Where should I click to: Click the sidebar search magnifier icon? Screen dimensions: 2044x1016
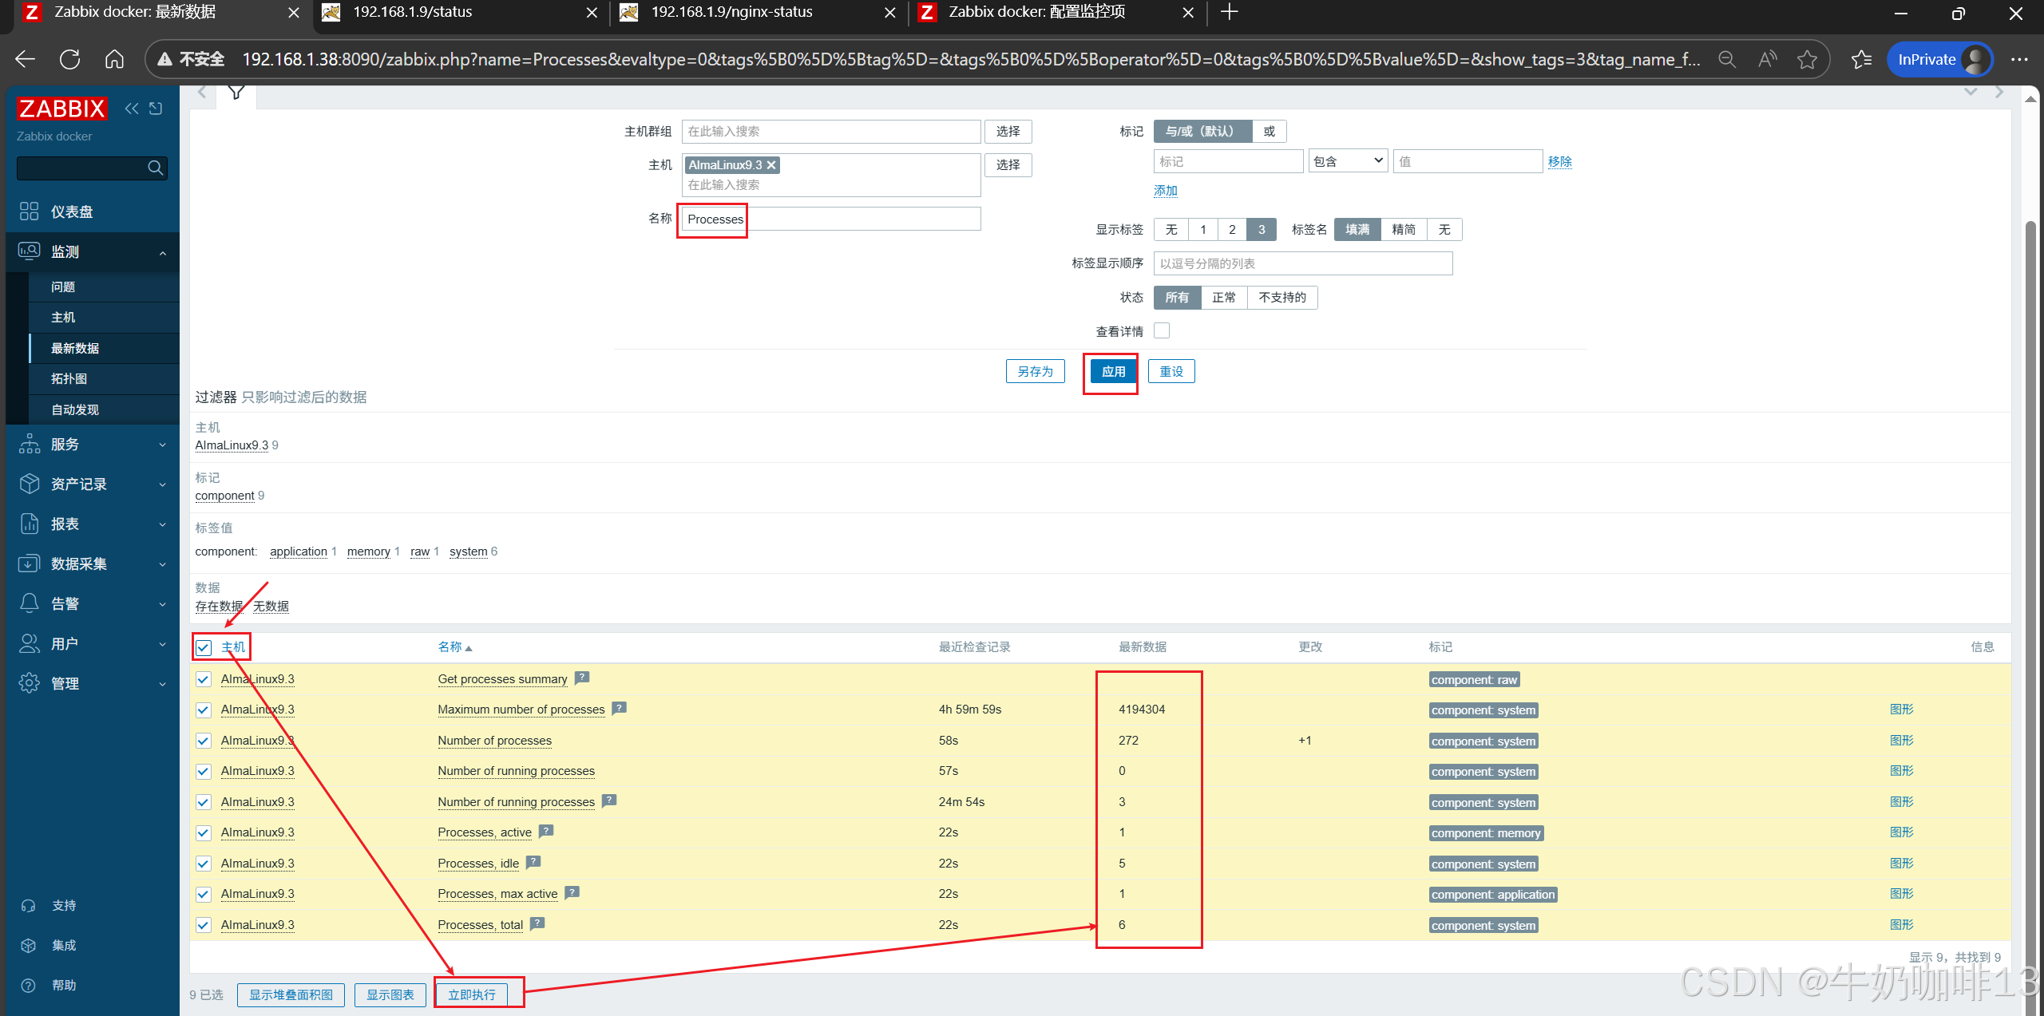pyautogui.click(x=156, y=168)
